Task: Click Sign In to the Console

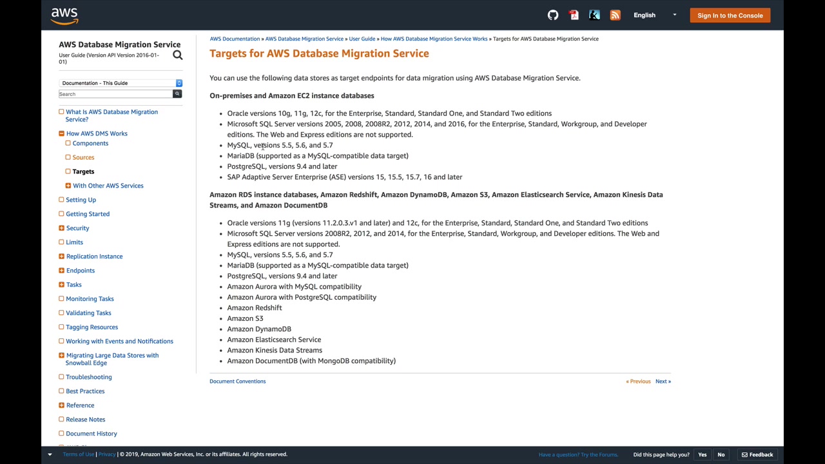Action: pyautogui.click(x=730, y=15)
